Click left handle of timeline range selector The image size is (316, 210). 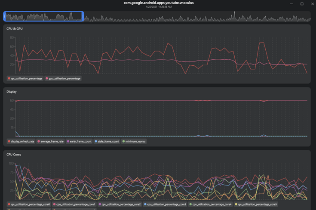[4, 16]
